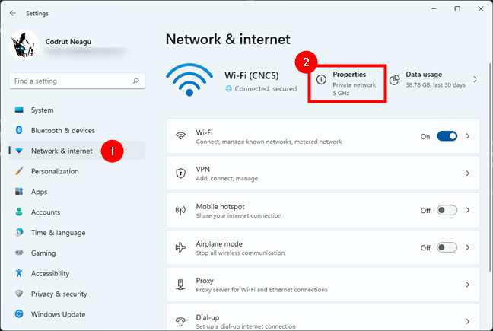Screen dimensions: 493x331
Task: Click the Apps icon in sidebar
Action: point(19,191)
